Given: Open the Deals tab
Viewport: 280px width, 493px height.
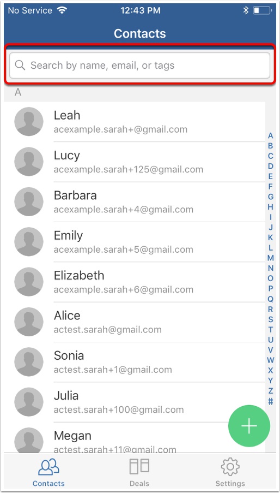Looking at the screenshot, I should [x=139, y=472].
